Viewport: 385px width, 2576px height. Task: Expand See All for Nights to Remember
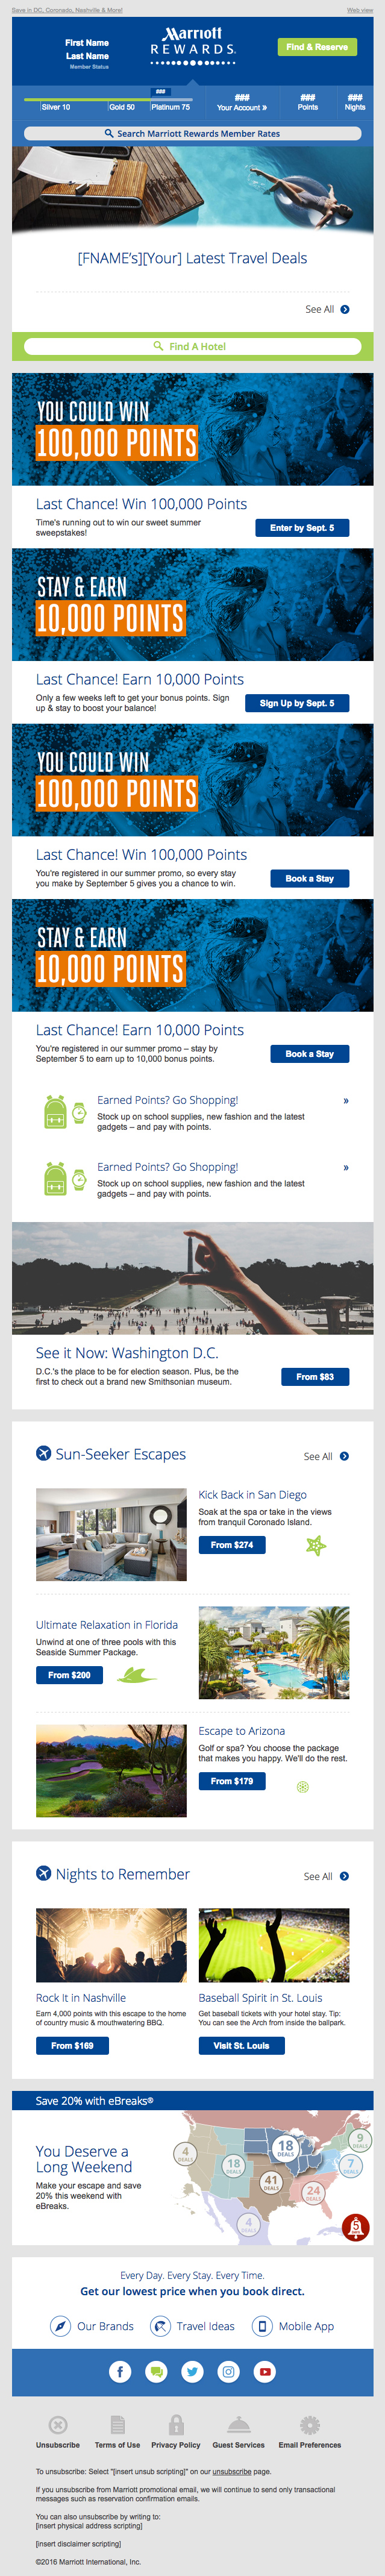click(326, 1876)
